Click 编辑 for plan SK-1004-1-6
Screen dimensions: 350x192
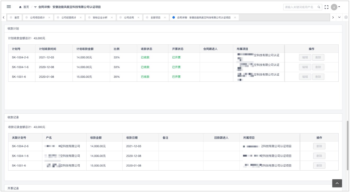click(305, 67)
